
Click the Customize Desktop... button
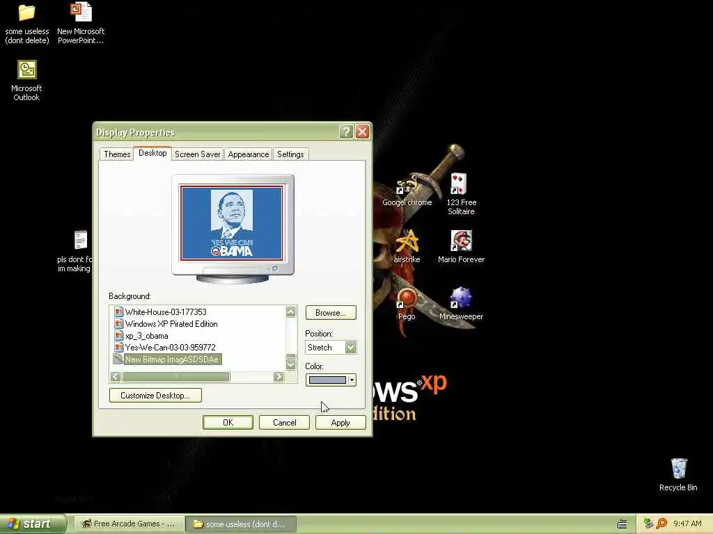155,396
